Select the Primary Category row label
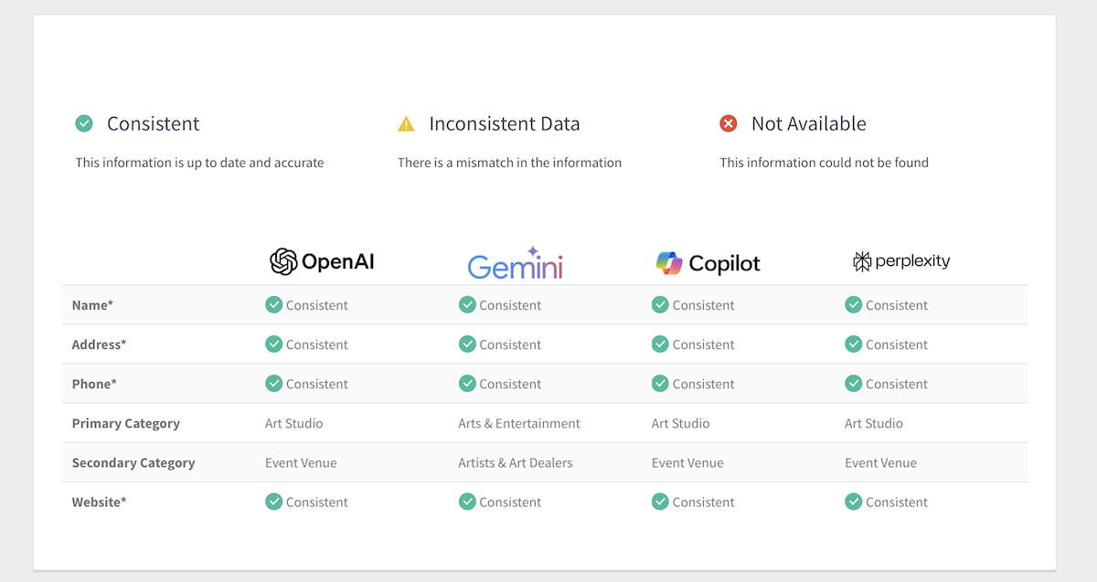 tap(126, 424)
